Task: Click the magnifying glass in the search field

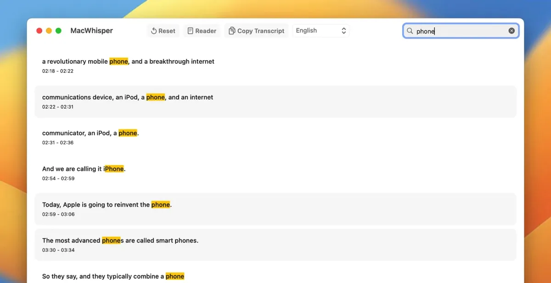Action: point(410,31)
